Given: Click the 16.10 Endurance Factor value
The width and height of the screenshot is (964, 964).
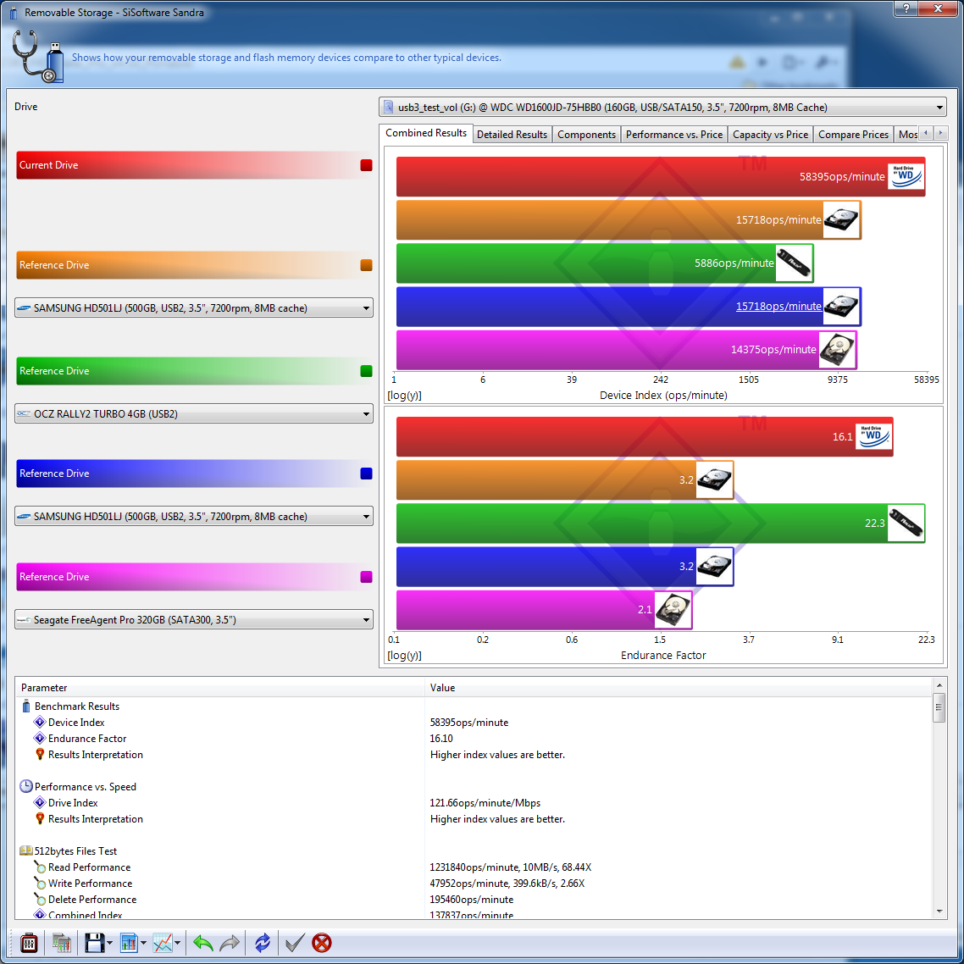Looking at the screenshot, I should pos(441,738).
